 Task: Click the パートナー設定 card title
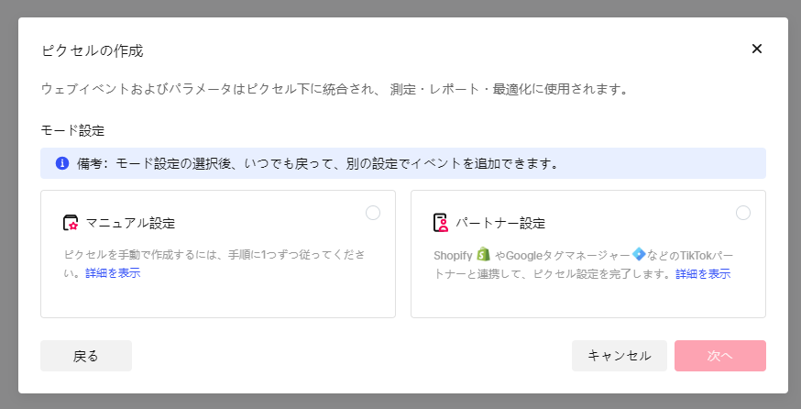[500, 223]
